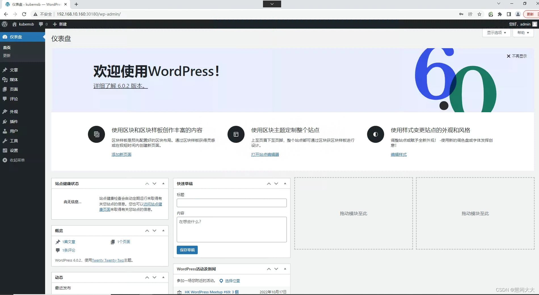The width and height of the screenshot is (539, 295).
Task: Collapse the WordPress活动及新闻 panel
Action: 285,269
